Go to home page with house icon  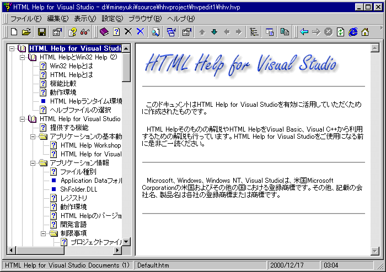[x=365, y=32]
